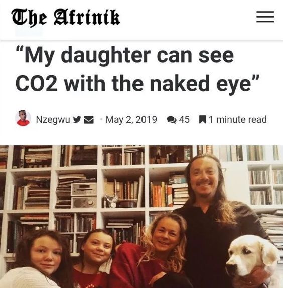Viewport: 283px width, 288px height.
Task: Click the 1 minute read label
Action: pos(238,120)
